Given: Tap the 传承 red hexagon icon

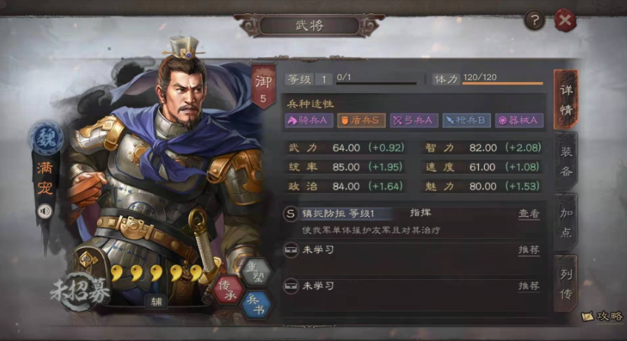Looking at the screenshot, I should click(228, 289).
